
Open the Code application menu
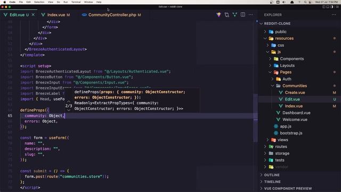pyautogui.click(x=12, y=2)
